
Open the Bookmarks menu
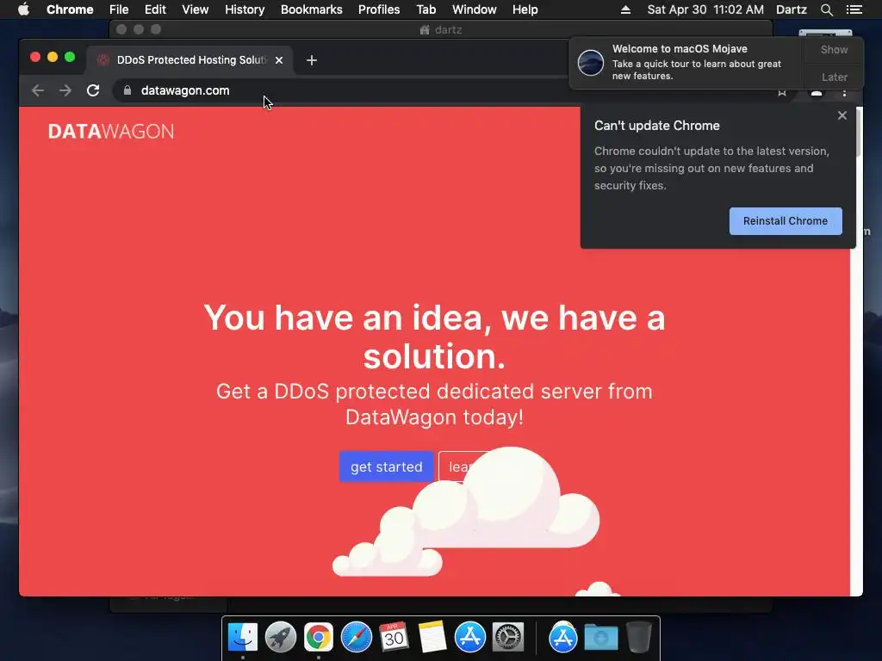(312, 9)
